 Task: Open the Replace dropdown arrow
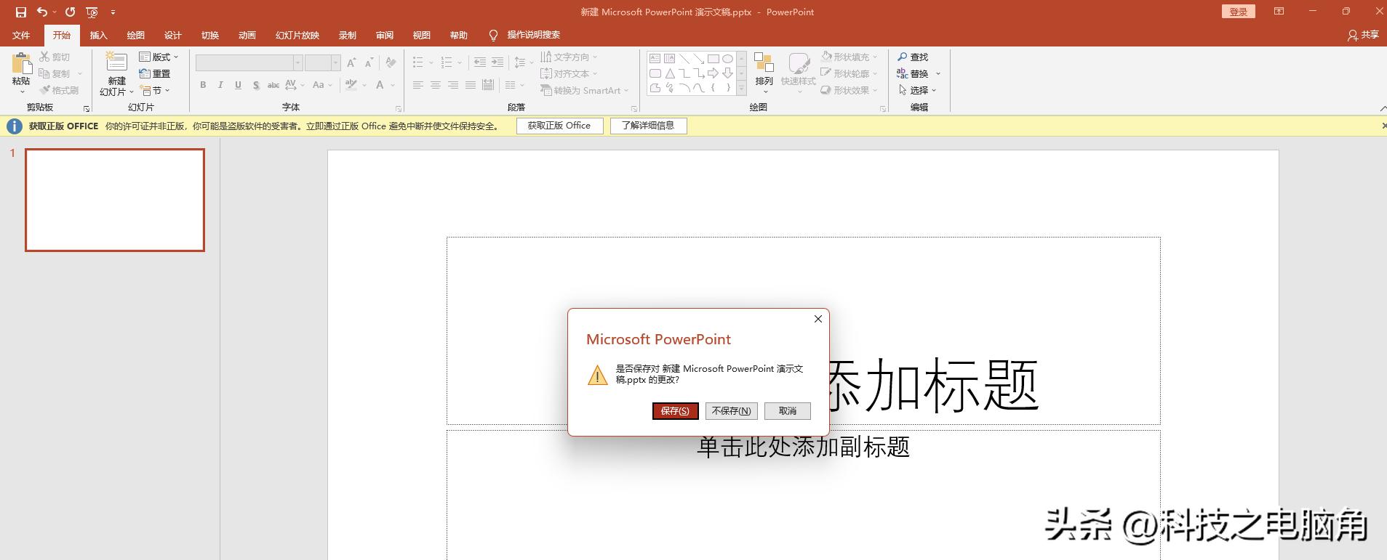pyautogui.click(x=938, y=73)
